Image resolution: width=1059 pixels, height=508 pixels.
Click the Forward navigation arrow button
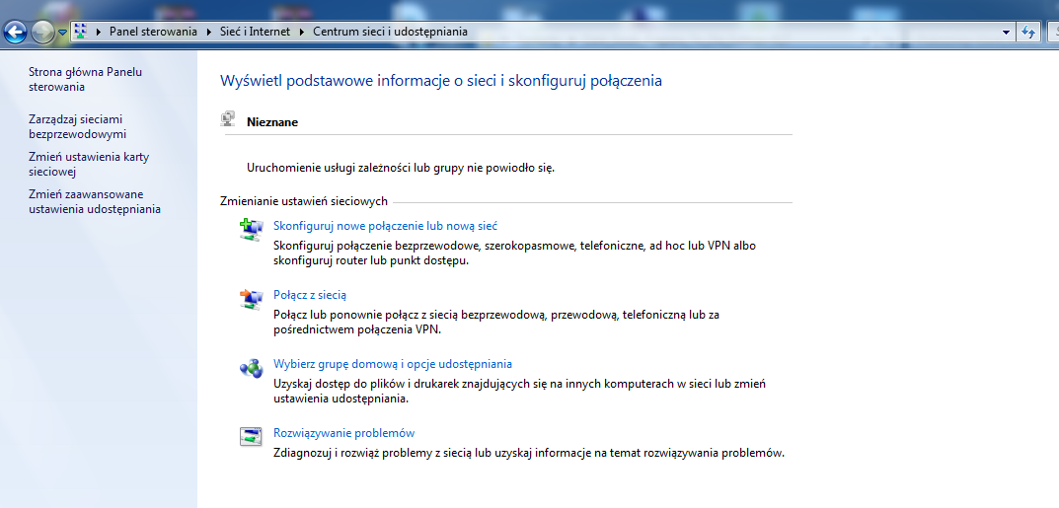[42, 32]
